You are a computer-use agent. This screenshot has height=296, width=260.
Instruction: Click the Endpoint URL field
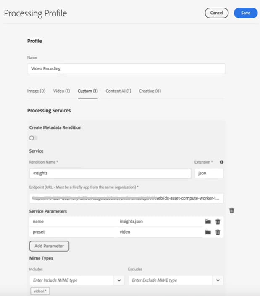pyautogui.click(x=126, y=198)
